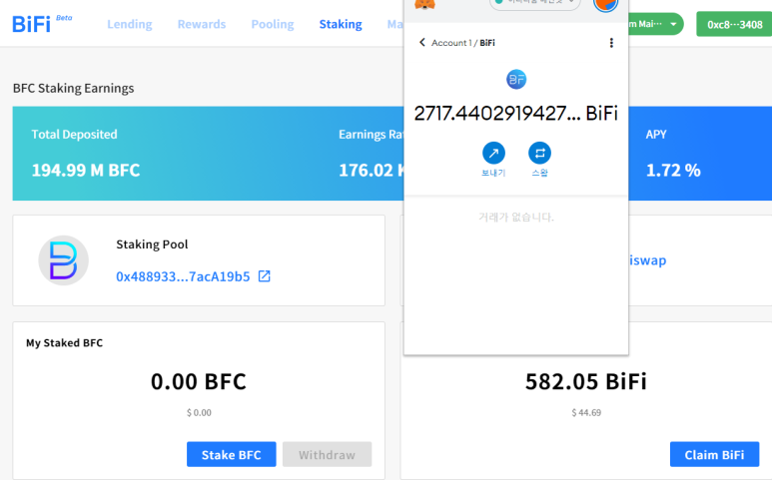This screenshot has height=480, width=772.
Task: Open the Lending tab
Action: (x=130, y=24)
